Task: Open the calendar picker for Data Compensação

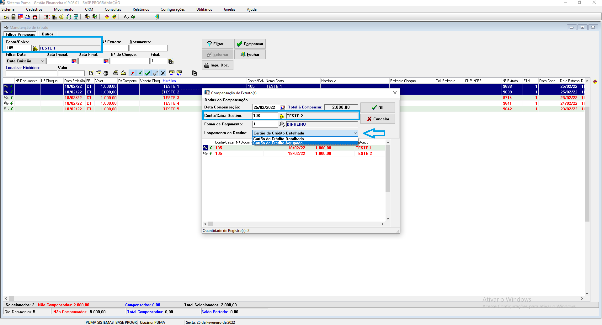Action: (282, 107)
